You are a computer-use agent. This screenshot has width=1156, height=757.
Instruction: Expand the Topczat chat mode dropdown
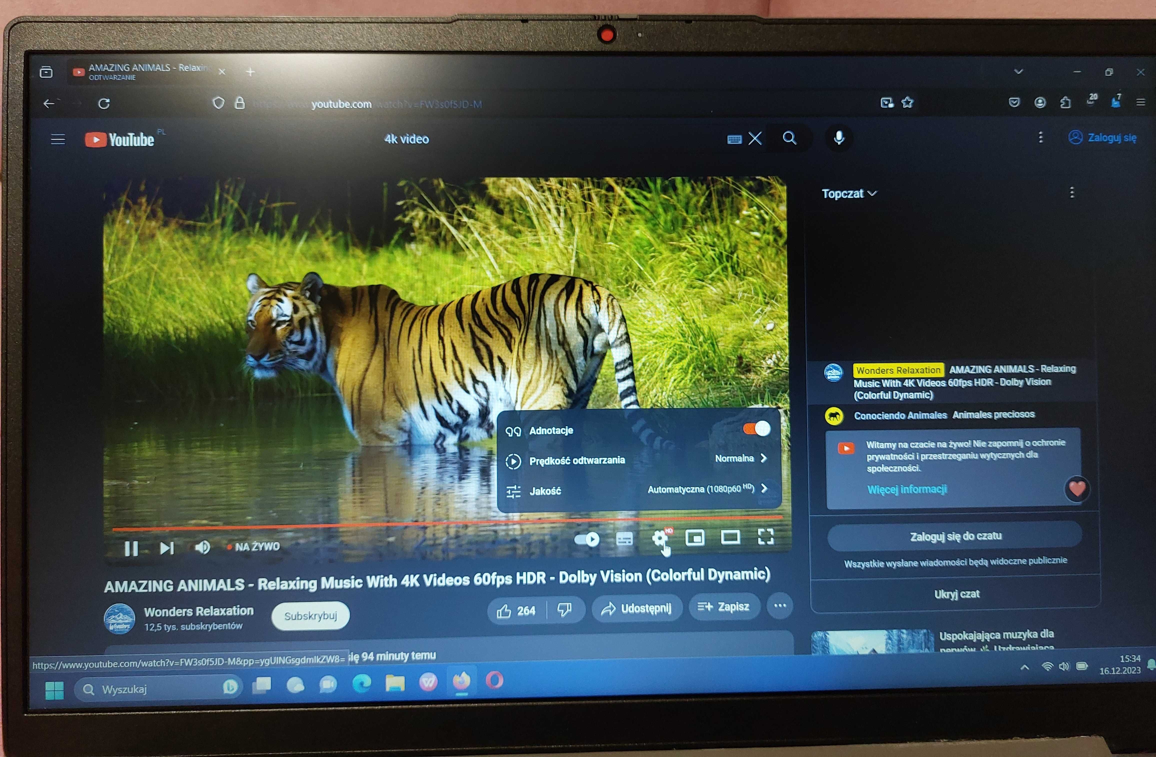[849, 193]
